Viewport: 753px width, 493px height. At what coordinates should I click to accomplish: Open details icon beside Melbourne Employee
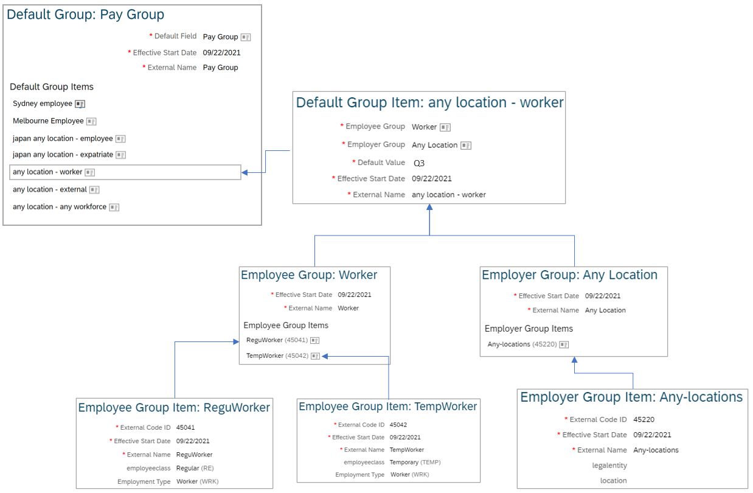91,121
